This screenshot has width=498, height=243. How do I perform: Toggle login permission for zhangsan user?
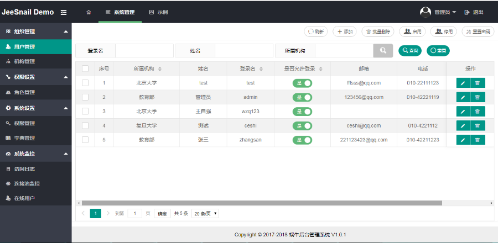click(302, 140)
